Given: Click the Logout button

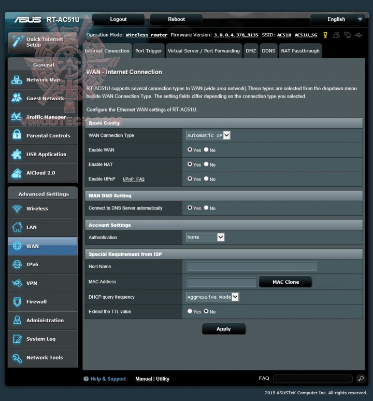Looking at the screenshot, I should (x=118, y=19).
